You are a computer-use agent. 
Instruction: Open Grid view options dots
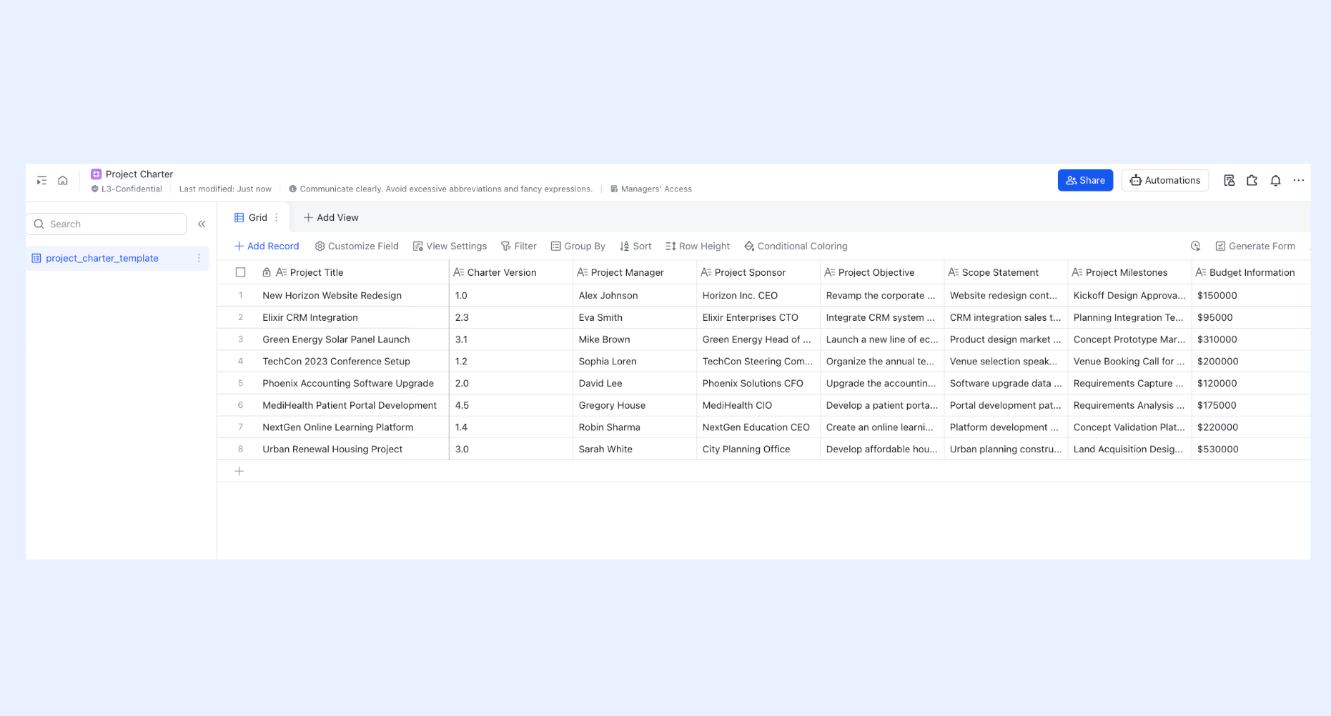coord(277,218)
